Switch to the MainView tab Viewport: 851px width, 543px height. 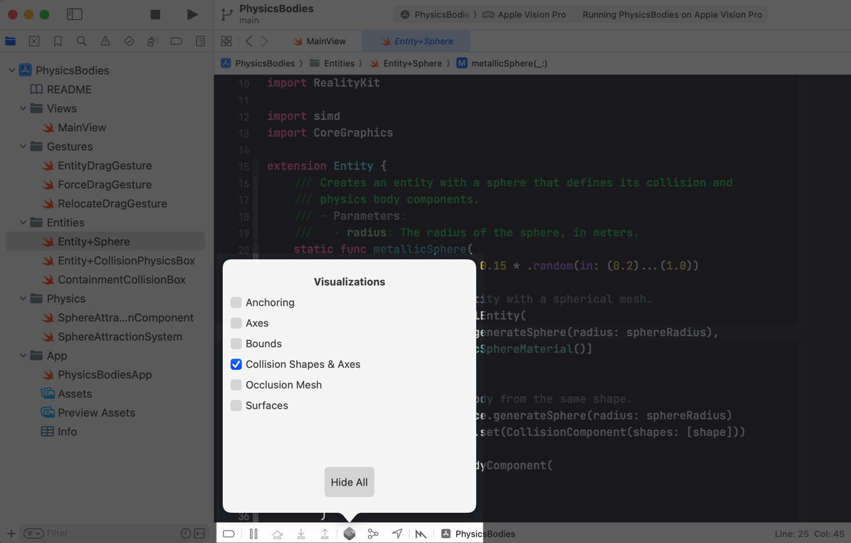click(x=320, y=41)
